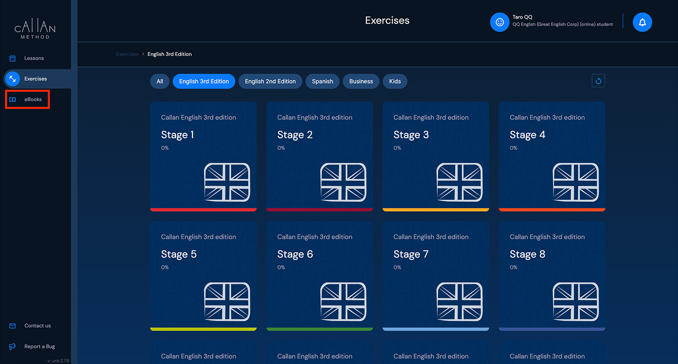Click the Lessons calendar icon
The image size is (678, 364).
(x=13, y=58)
